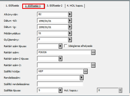Screen dimensions: 130x96
Task: Click the Alkönyvtár: label
Action: pyautogui.click(x=11, y=14)
